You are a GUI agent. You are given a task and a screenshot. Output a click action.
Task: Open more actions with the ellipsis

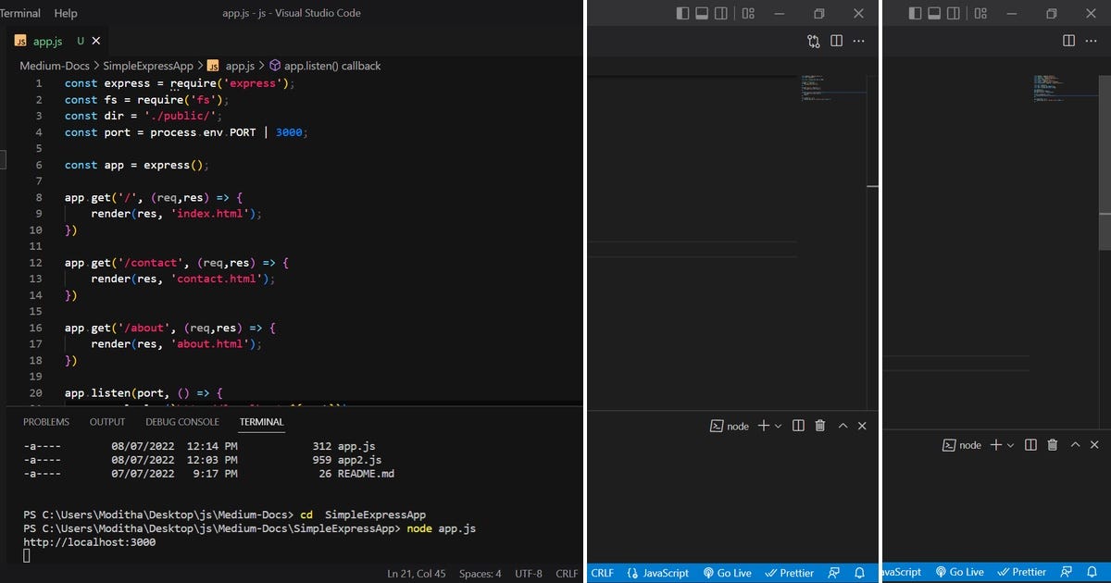point(858,42)
